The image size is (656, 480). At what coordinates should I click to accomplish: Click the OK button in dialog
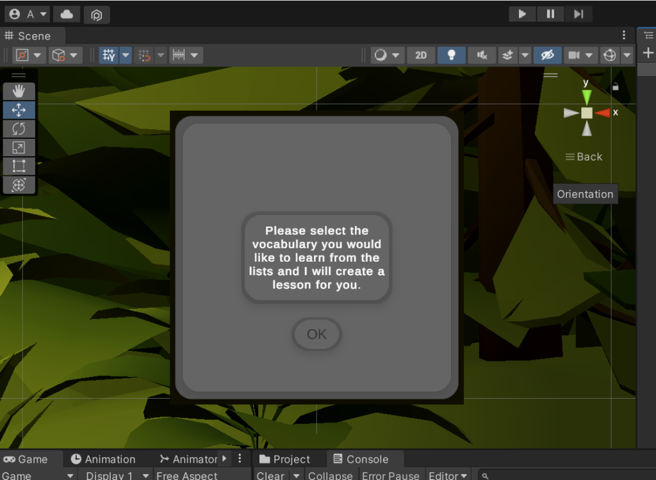pyautogui.click(x=316, y=334)
